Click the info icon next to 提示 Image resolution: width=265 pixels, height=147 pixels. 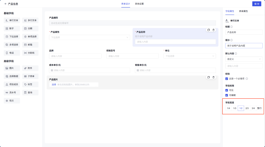(232, 40)
